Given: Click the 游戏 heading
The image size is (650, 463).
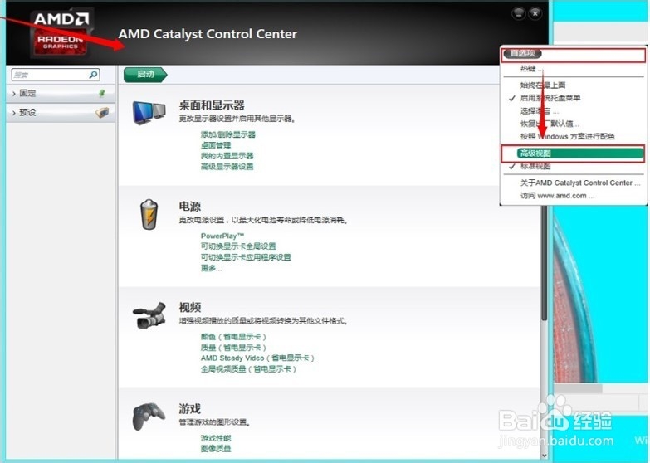Looking at the screenshot, I should pyautogui.click(x=190, y=409).
